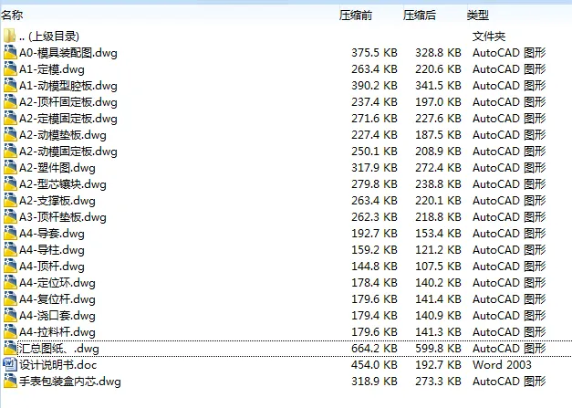This screenshot has width=572, height=408.
Task: Click the Word 2003 type cell
Action: (x=502, y=365)
